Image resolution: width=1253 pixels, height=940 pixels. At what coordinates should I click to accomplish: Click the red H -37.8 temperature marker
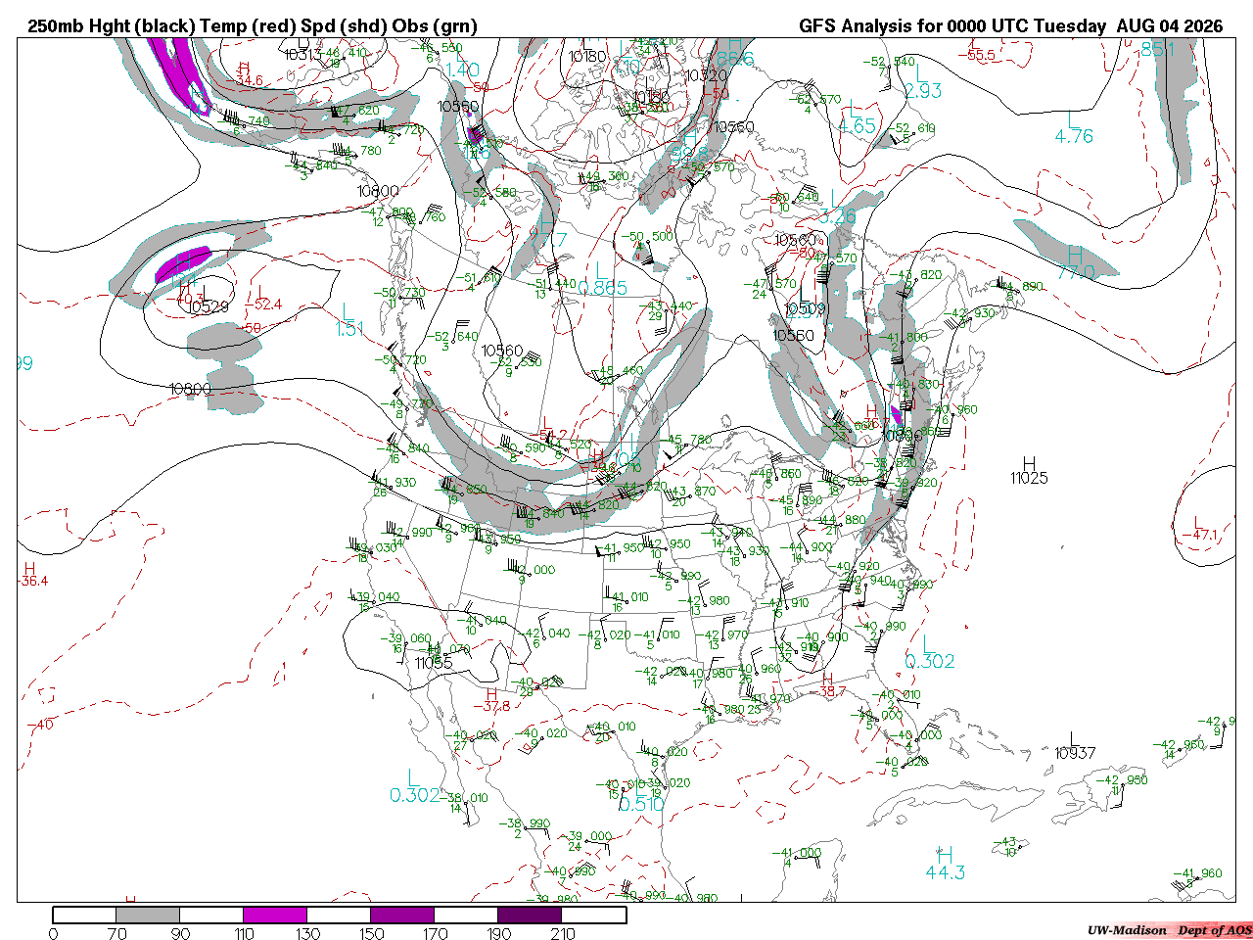tap(494, 700)
